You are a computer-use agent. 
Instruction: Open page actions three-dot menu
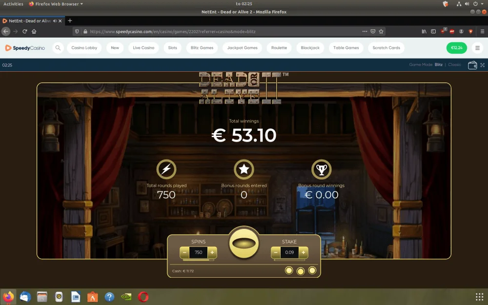pyautogui.click(x=365, y=31)
